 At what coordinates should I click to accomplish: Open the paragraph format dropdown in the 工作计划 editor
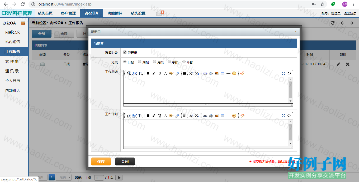(129, 116)
